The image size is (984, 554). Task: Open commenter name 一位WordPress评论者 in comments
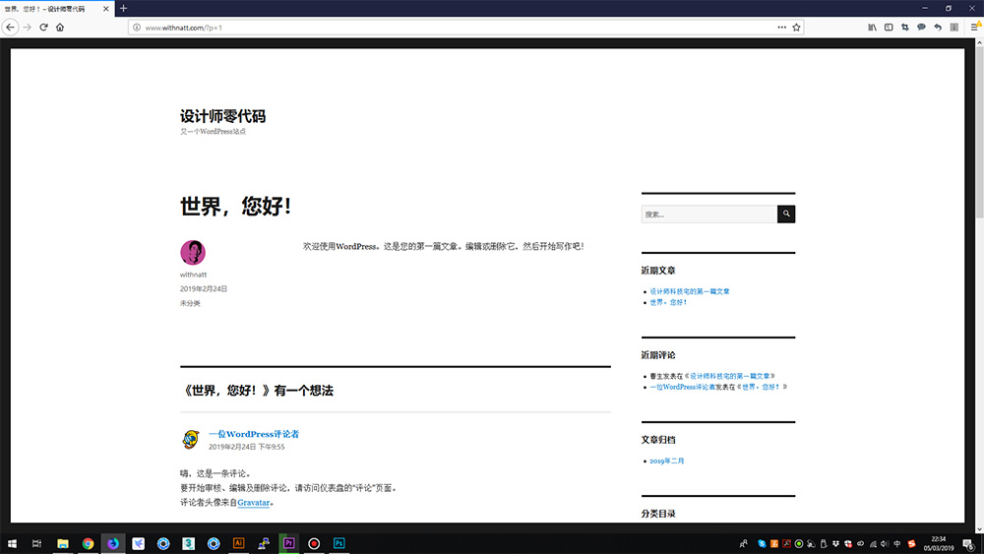click(x=254, y=434)
